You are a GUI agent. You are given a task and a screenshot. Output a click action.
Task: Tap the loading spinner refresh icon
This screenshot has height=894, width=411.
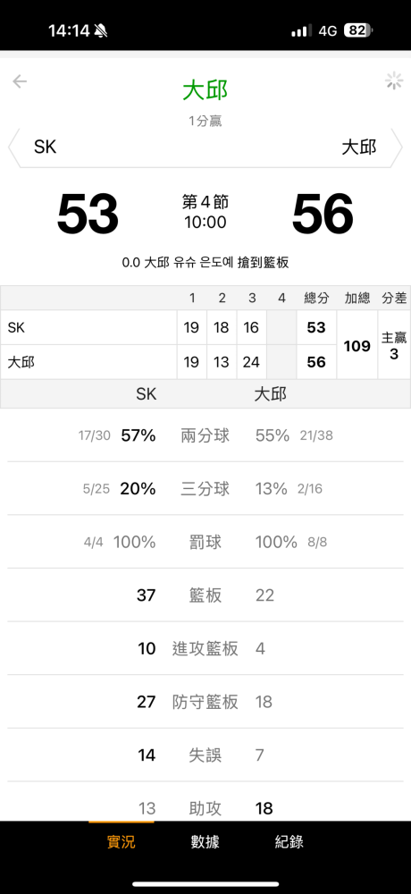coord(394,81)
